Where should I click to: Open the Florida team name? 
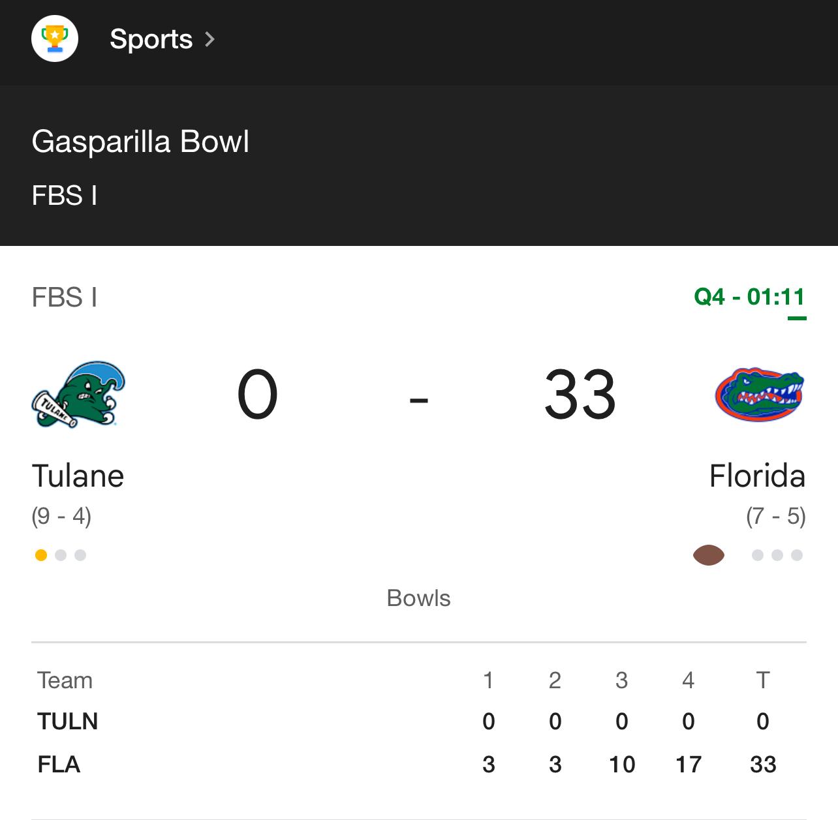pyautogui.click(x=757, y=476)
